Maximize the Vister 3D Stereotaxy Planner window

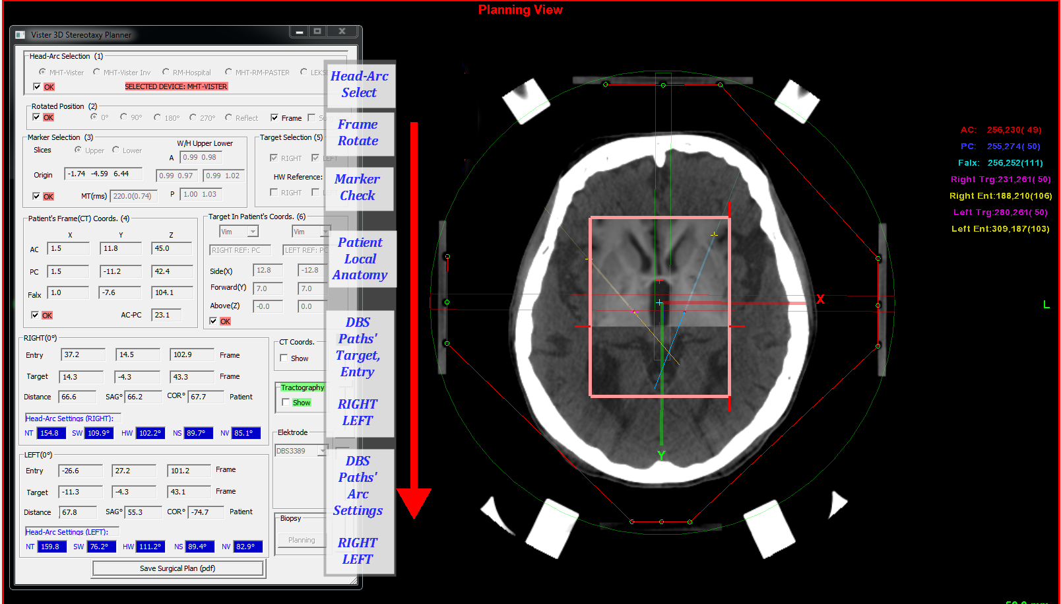pos(317,32)
